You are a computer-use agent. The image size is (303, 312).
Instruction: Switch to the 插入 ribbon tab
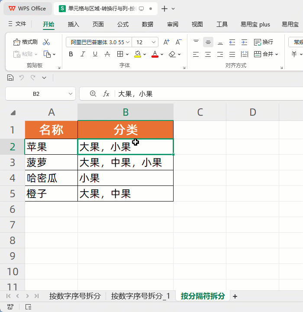point(74,24)
